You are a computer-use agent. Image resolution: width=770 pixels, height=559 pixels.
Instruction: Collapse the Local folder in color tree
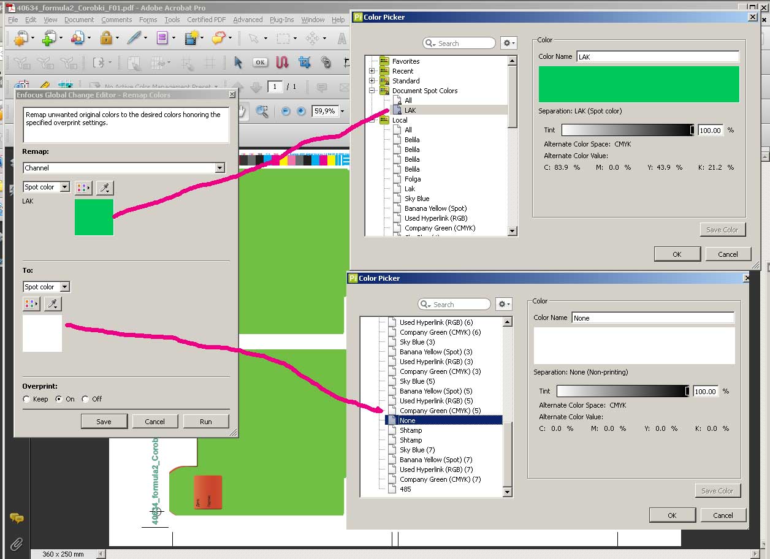pyautogui.click(x=372, y=120)
